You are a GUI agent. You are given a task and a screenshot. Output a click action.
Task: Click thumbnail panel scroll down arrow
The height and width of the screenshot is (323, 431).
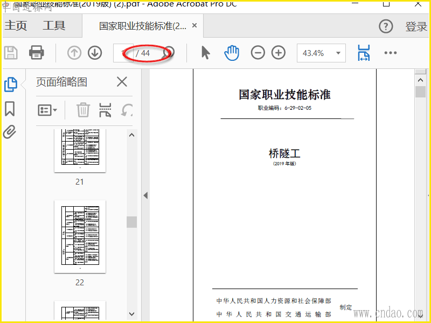pos(131,314)
